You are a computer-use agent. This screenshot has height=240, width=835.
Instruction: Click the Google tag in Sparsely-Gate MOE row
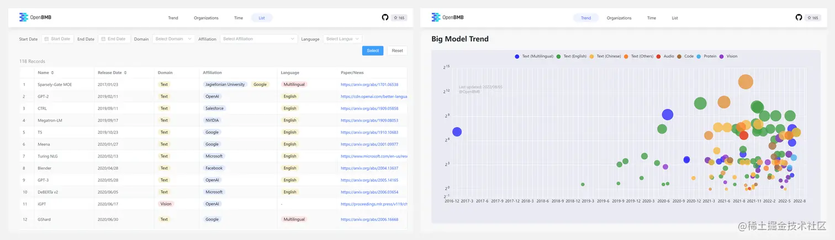click(x=260, y=85)
